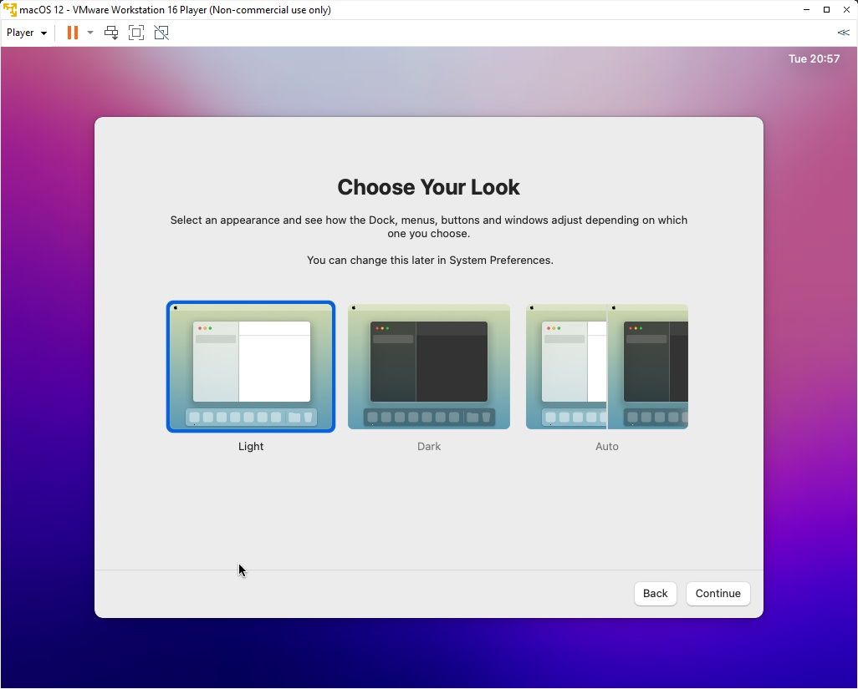858x689 pixels.
Task: Continue to the next setup step
Action: (x=718, y=594)
